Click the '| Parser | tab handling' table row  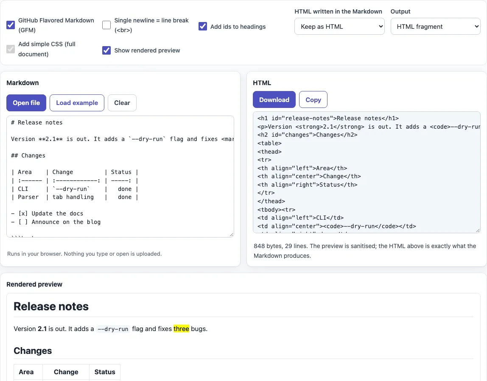click(x=75, y=197)
